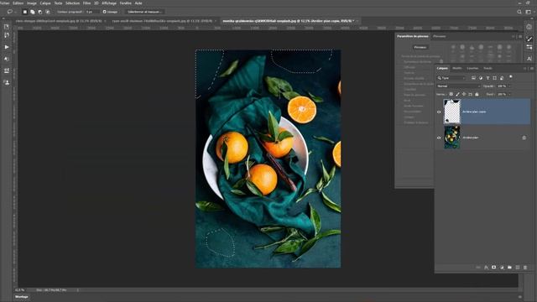Select the Pinceaux tab
This screenshot has height=302, width=537.
click(x=440, y=36)
